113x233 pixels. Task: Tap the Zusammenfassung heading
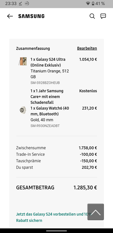click(x=33, y=48)
